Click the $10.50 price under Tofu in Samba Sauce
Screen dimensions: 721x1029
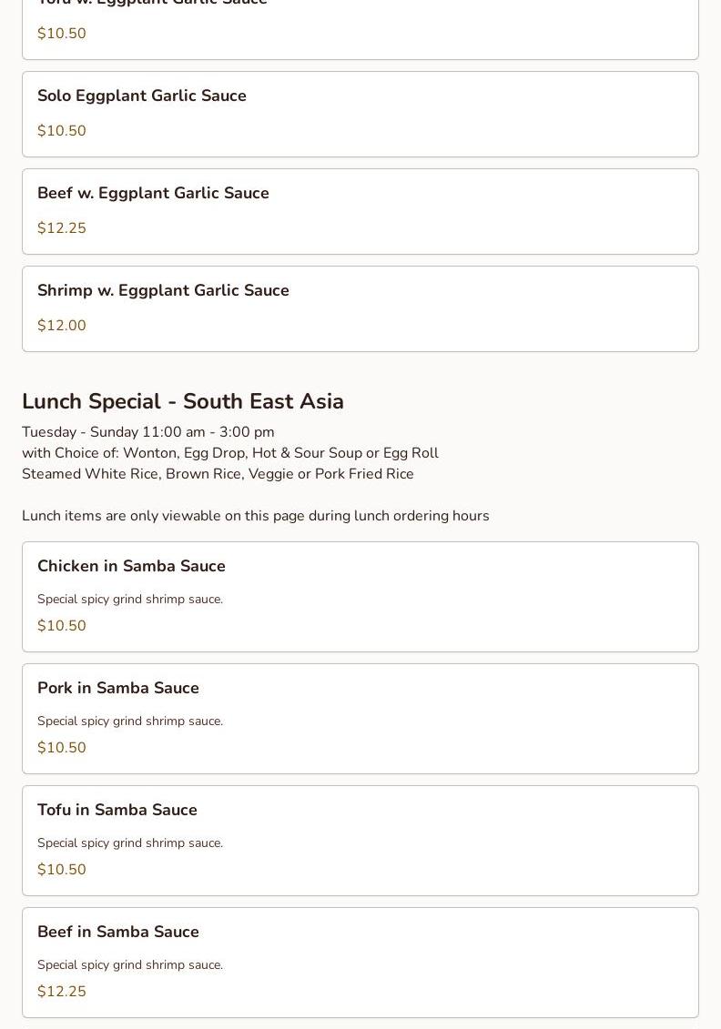62,870
